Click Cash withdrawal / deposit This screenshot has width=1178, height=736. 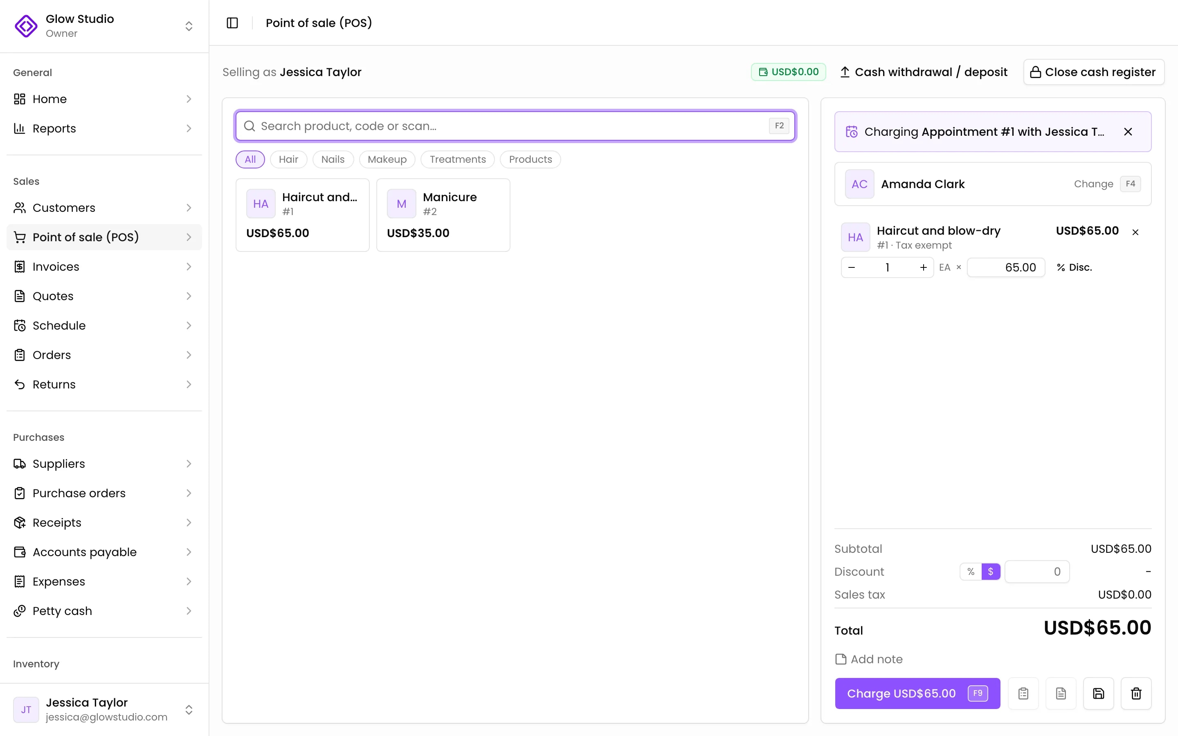click(x=924, y=72)
